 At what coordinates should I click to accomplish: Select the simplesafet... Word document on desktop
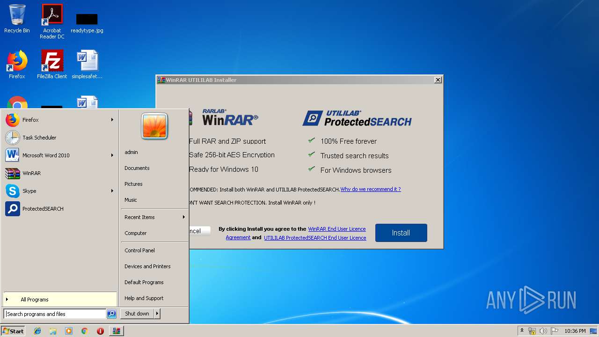tap(87, 65)
